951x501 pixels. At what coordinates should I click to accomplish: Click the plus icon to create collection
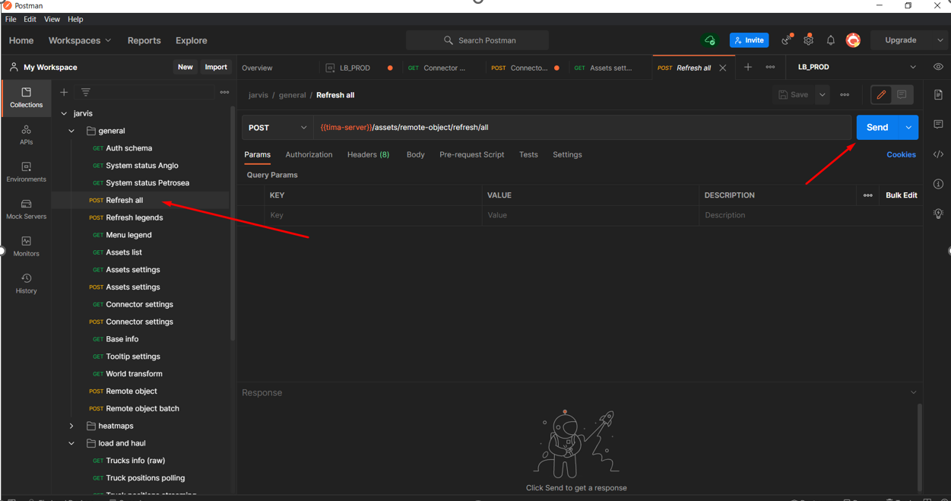pos(64,92)
